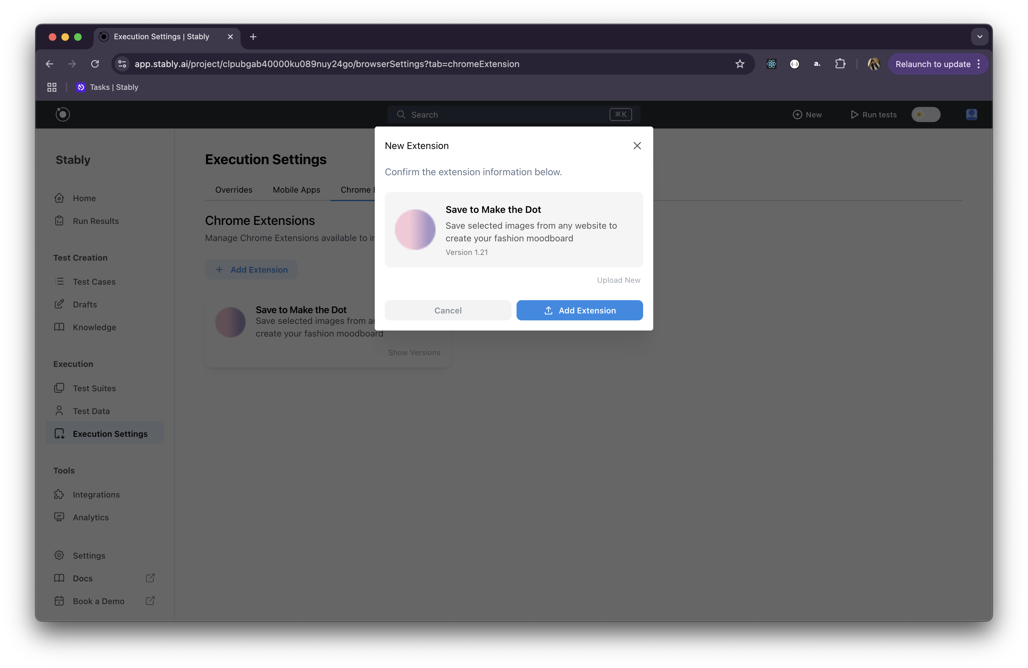Image resolution: width=1028 pixels, height=668 pixels.
Task: Click the Book a Demo external link icon
Action: click(150, 601)
